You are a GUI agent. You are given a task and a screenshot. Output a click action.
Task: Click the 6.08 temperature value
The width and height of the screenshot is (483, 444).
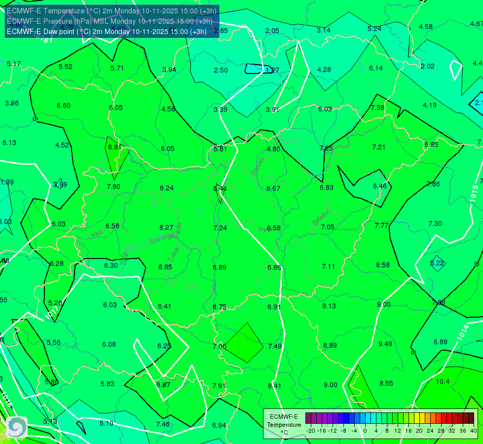click(x=109, y=344)
